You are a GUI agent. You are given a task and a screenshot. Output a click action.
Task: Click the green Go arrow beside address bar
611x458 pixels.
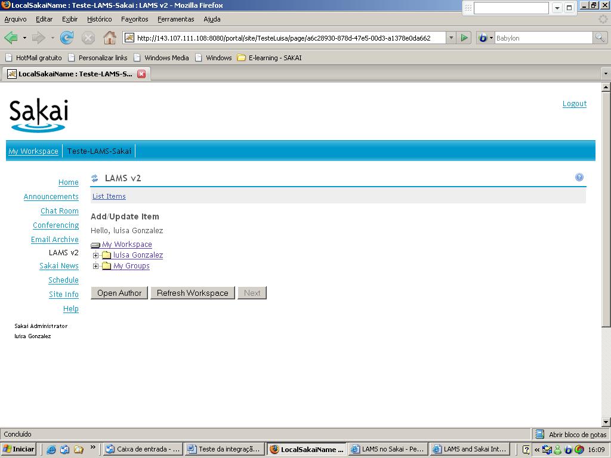pyautogui.click(x=464, y=38)
